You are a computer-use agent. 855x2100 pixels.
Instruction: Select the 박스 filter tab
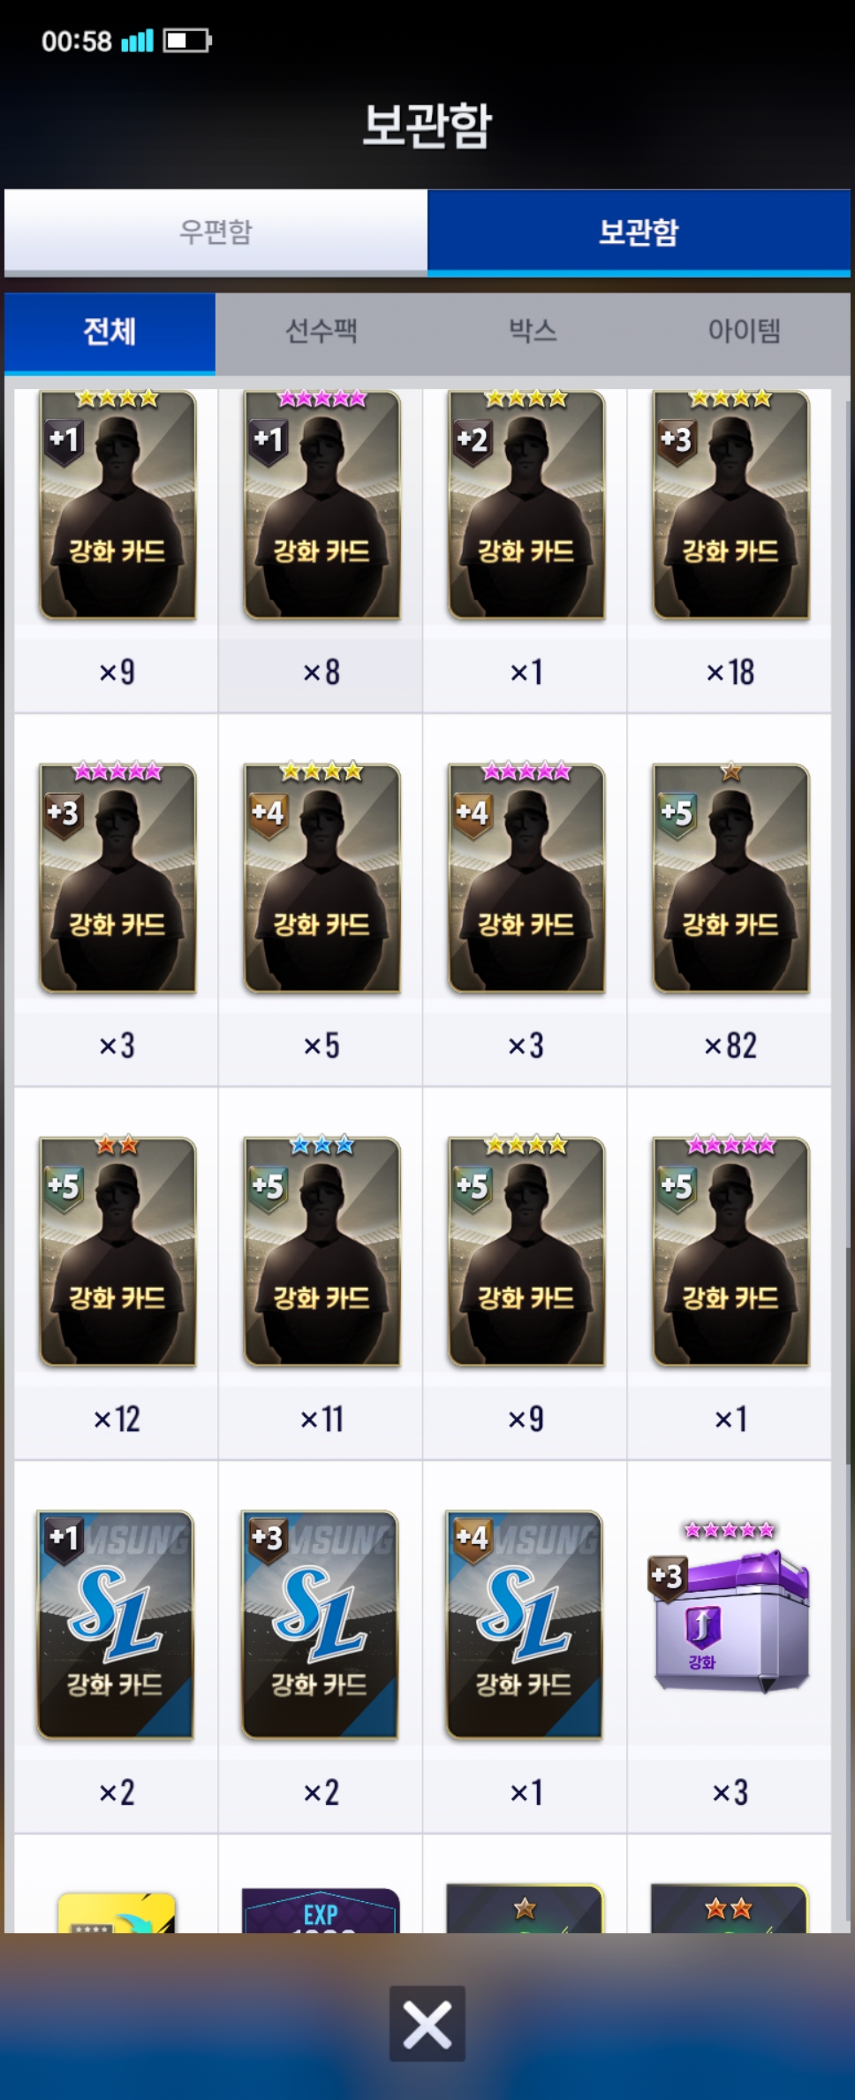click(x=533, y=331)
